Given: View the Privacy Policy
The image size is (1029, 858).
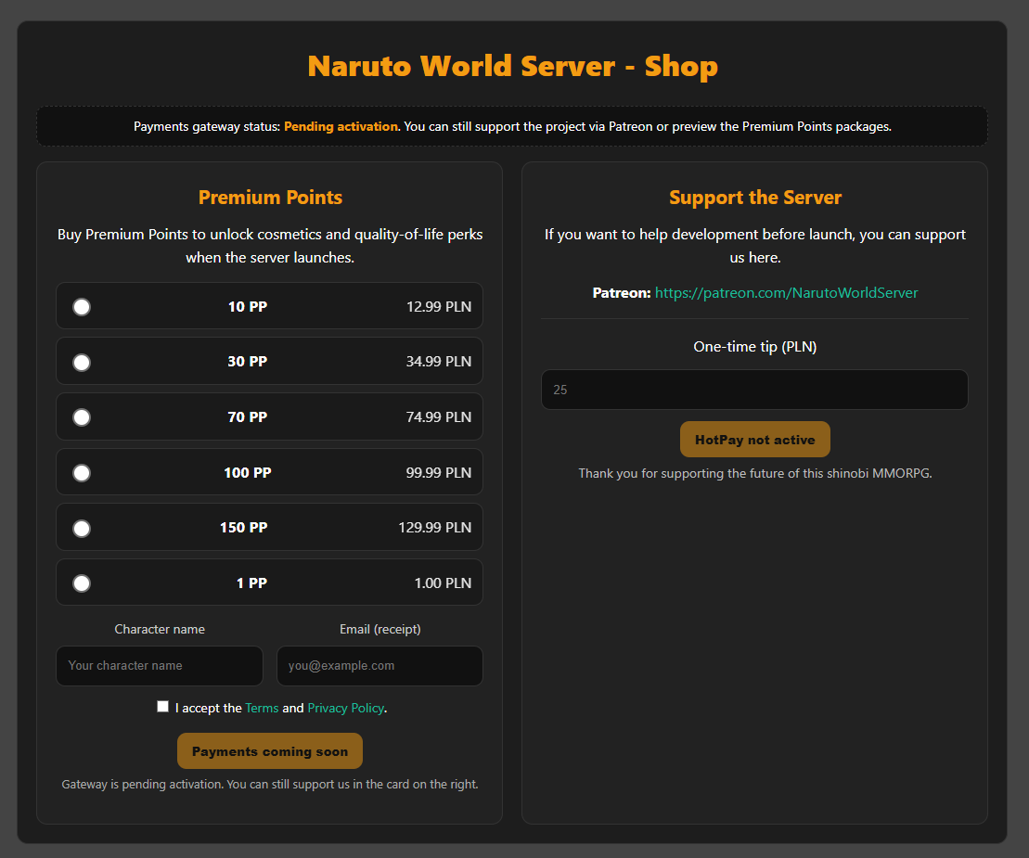Looking at the screenshot, I should pyautogui.click(x=345, y=707).
